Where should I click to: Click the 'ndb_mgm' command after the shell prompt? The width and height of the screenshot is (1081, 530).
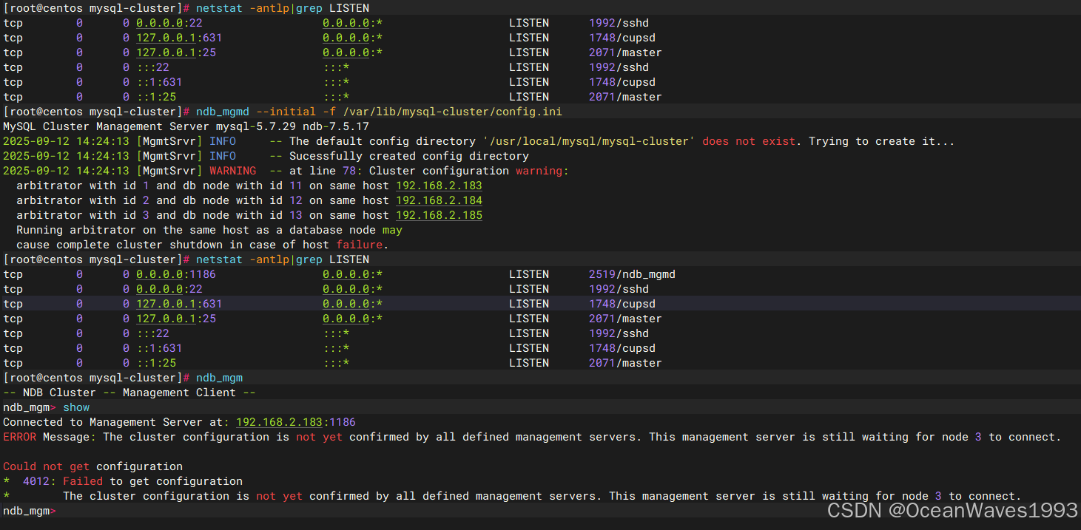pos(219,378)
